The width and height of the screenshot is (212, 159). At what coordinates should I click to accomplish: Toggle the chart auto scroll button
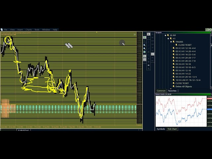coord(144,56)
